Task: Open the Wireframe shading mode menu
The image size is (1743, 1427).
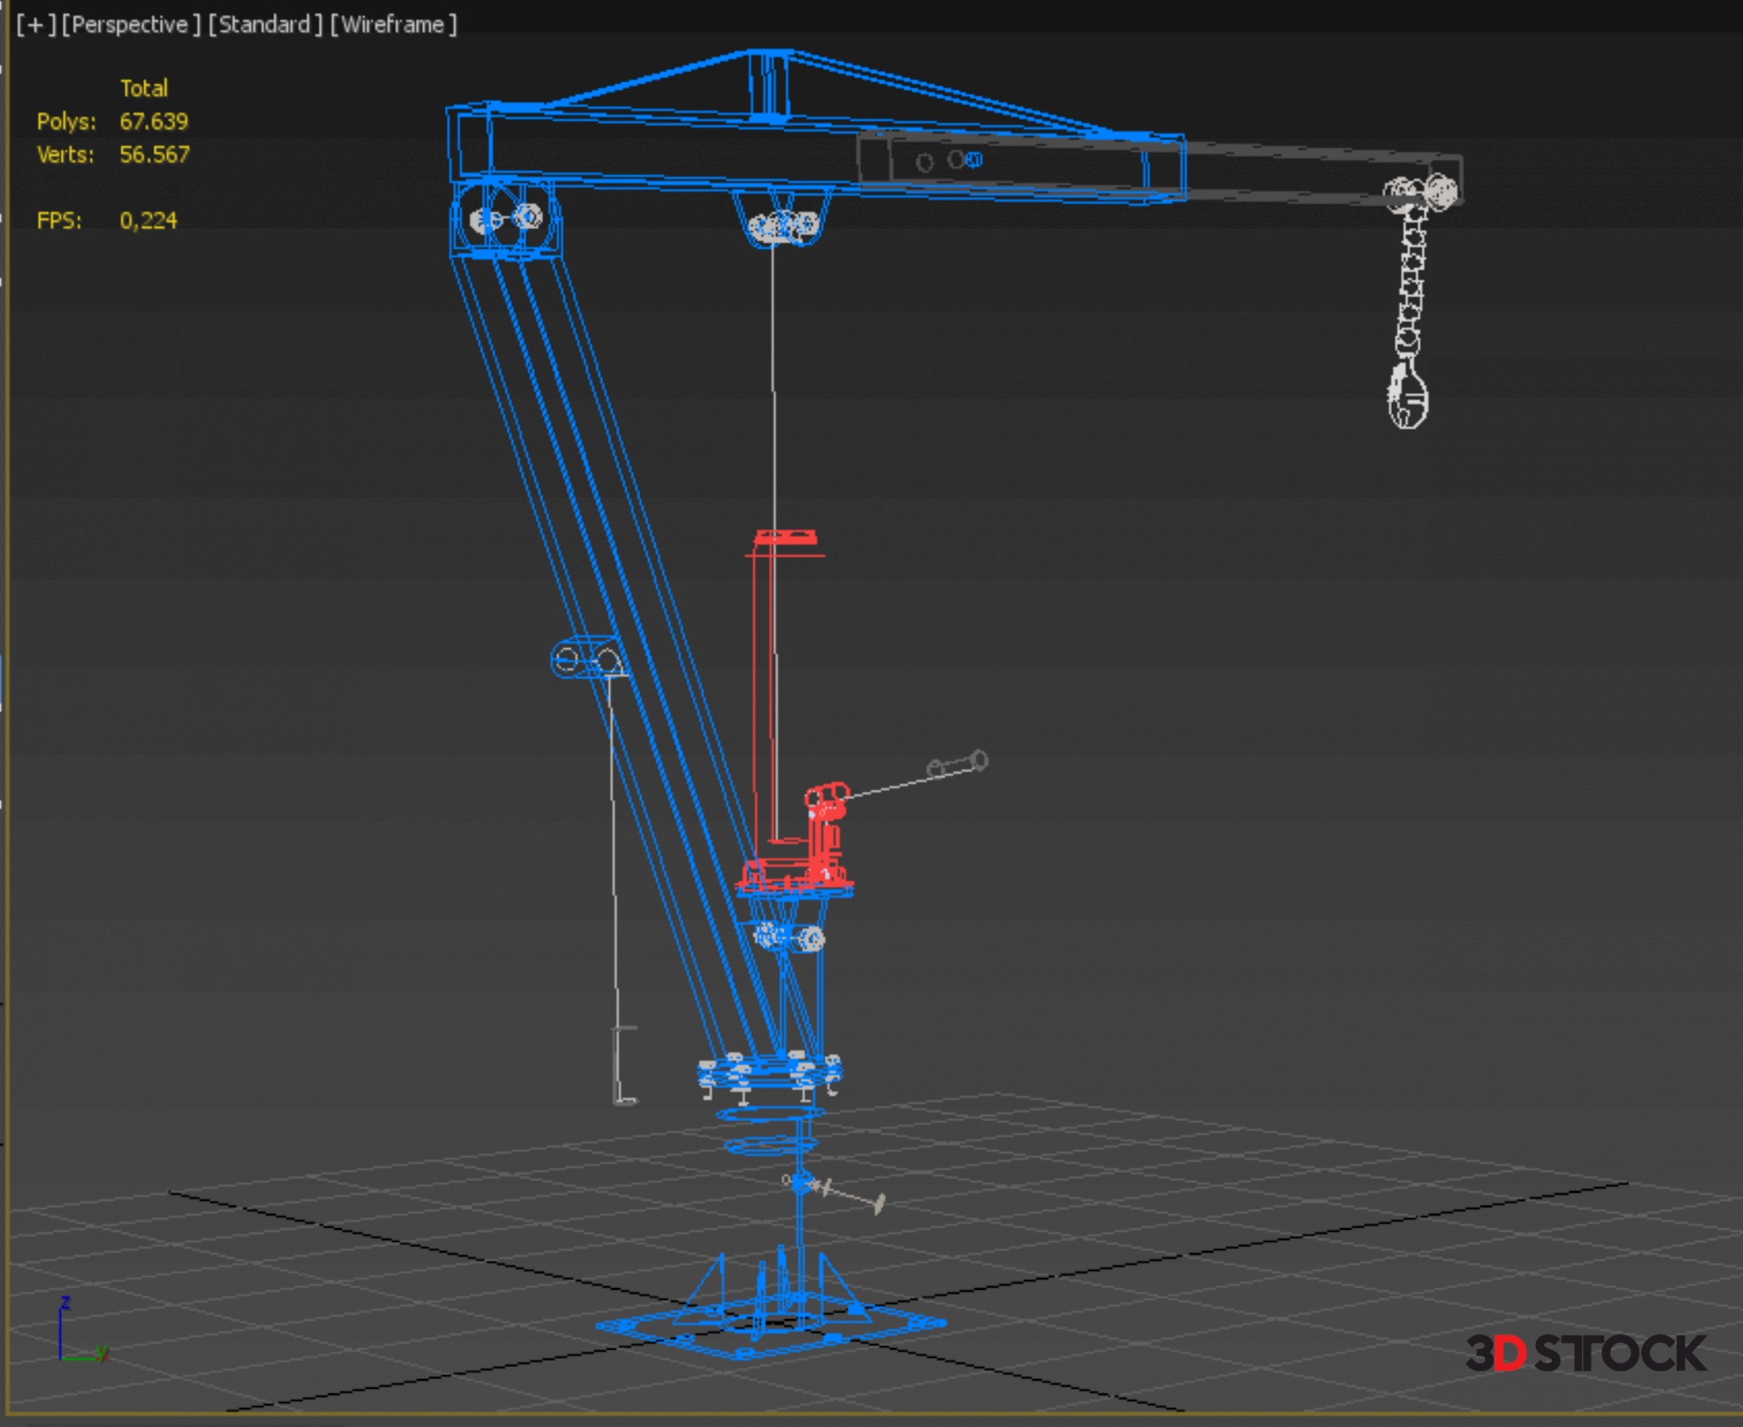Action: [393, 25]
